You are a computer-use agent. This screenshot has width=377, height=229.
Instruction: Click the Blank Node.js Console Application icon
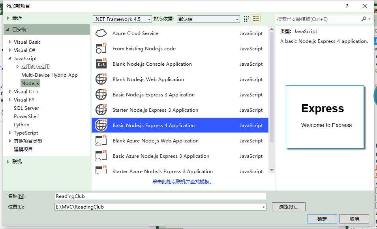click(x=101, y=64)
